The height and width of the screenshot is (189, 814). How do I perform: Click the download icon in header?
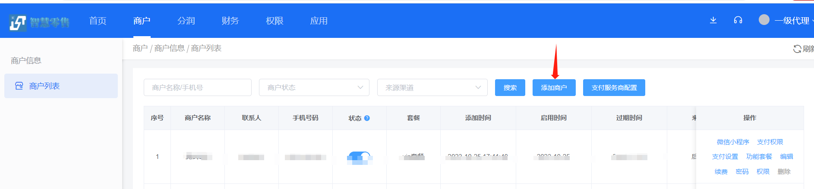[x=713, y=20]
